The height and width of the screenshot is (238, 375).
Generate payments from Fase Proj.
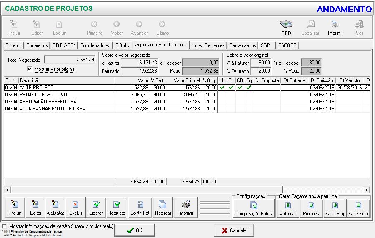click(x=335, y=208)
